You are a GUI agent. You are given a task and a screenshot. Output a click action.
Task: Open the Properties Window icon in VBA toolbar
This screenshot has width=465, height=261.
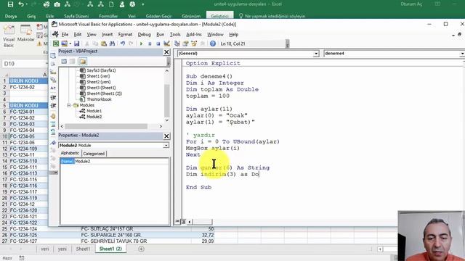click(x=186, y=43)
